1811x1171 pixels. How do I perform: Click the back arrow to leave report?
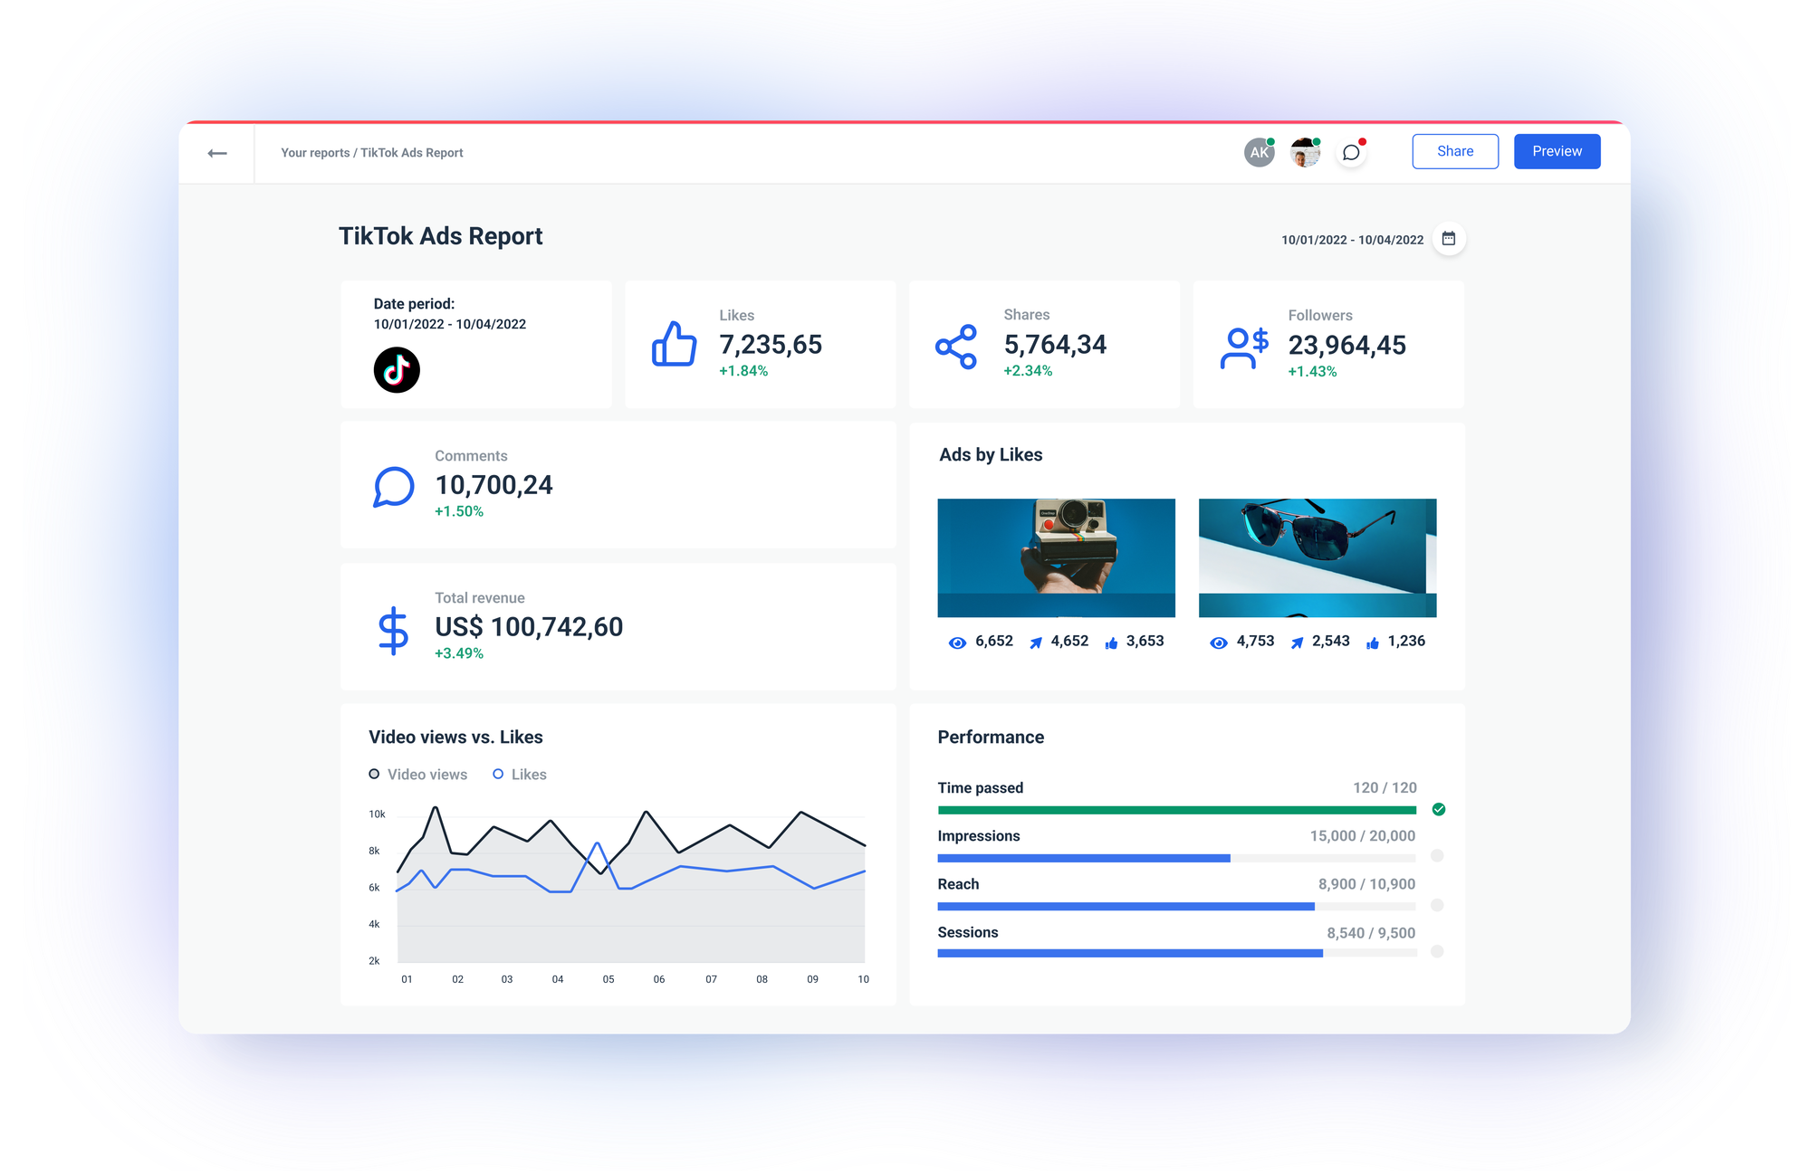(x=217, y=152)
